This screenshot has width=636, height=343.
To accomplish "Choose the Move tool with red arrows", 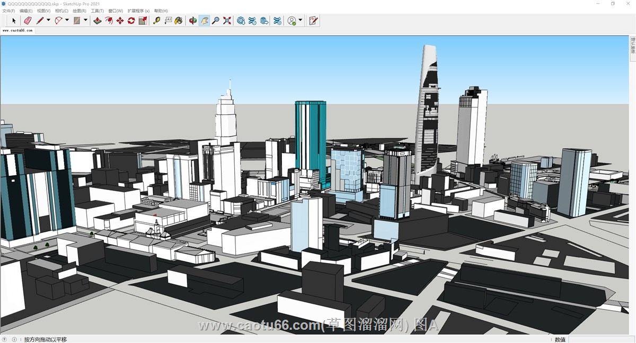I will pos(120,21).
